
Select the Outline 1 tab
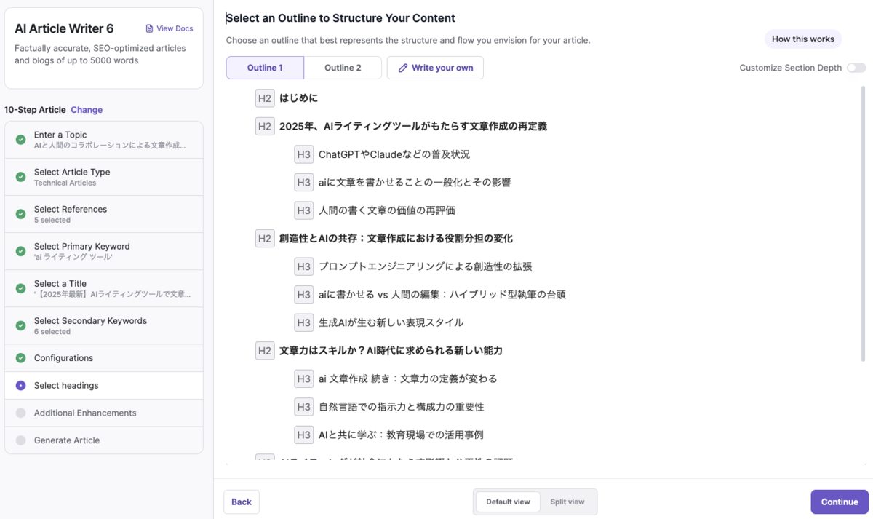pyautogui.click(x=265, y=68)
